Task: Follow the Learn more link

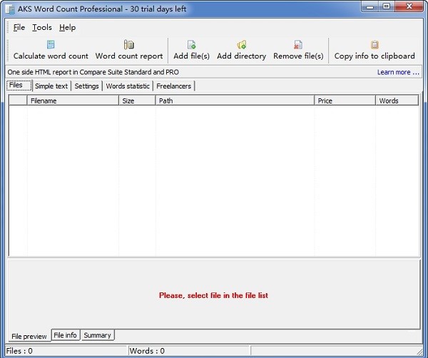Action: [398, 72]
